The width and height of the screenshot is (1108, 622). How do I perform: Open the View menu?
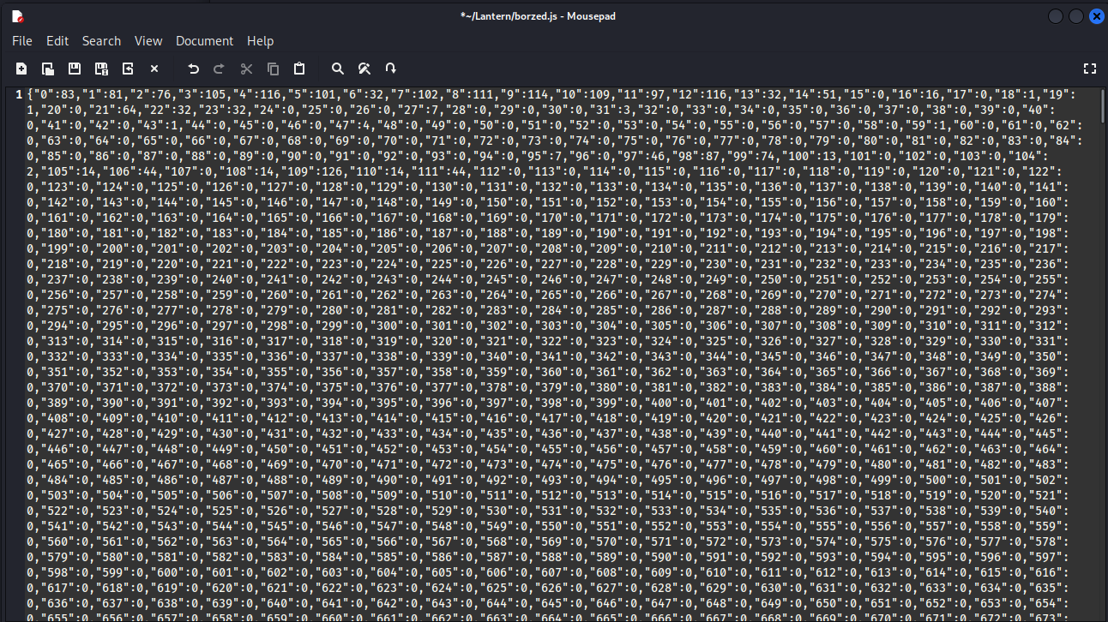pyautogui.click(x=148, y=41)
